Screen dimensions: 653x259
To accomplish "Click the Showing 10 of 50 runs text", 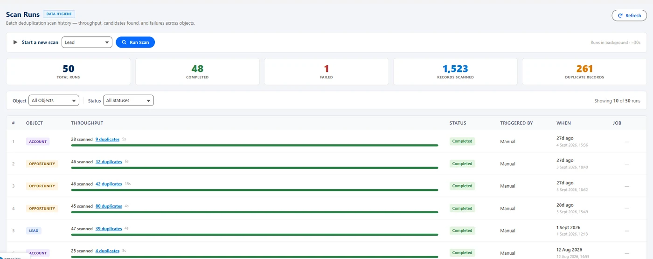I will click(x=617, y=101).
